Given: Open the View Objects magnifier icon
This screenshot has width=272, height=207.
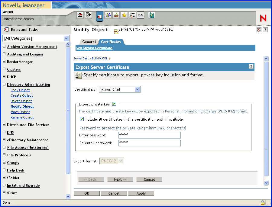Looking at the screenshot, I should (108, 15).
